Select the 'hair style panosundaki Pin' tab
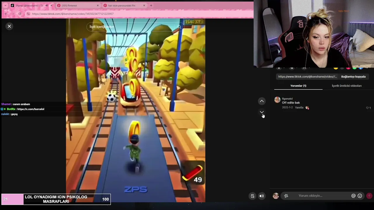Viewport: 374px width, 210px height. 124,6
